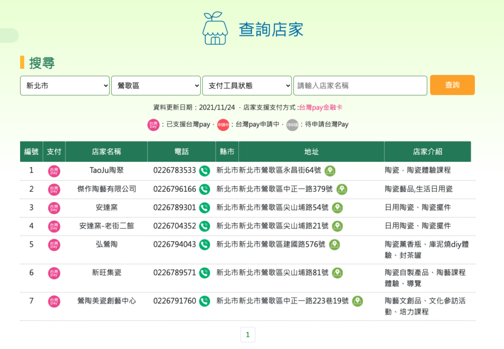Viewport: 504px width, 349px height.
Task: Click the map pin for 永昌街64號
Action: [x=330, y=171]
